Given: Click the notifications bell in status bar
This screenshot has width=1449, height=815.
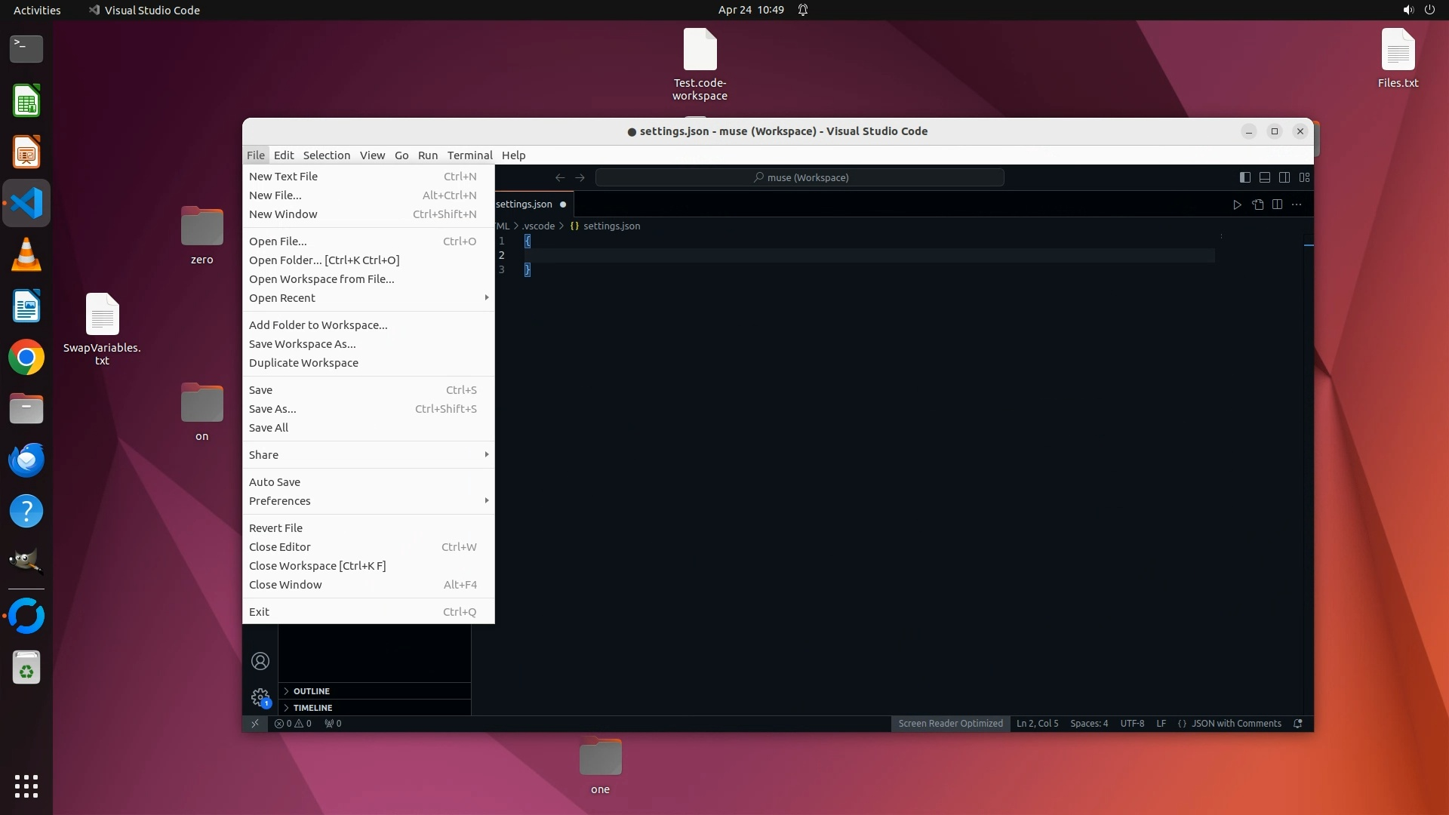Looking at the screenshot, I should [x=1298, y=723].
